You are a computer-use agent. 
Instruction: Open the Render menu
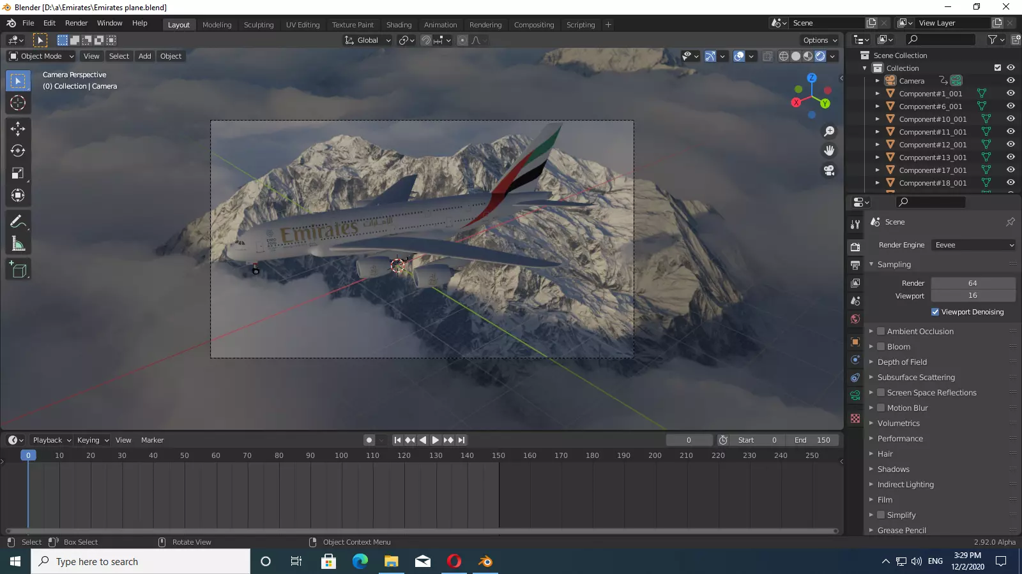coord(76,23)
